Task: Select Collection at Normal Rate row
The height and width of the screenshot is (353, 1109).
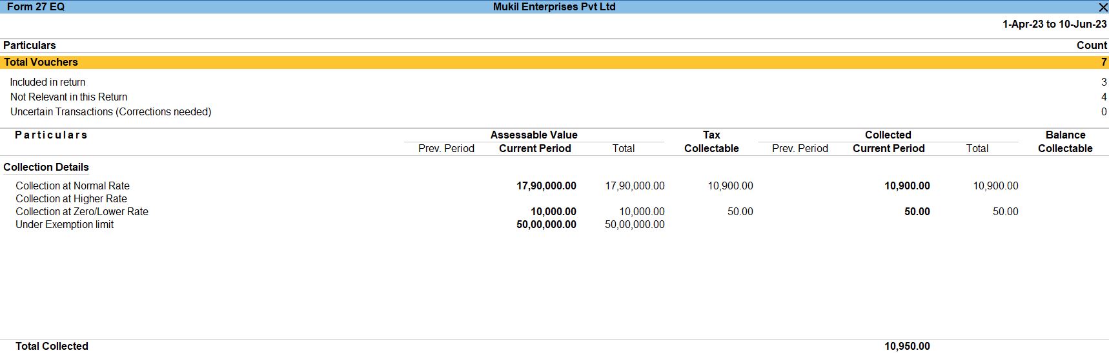Action: click(554, 186)
